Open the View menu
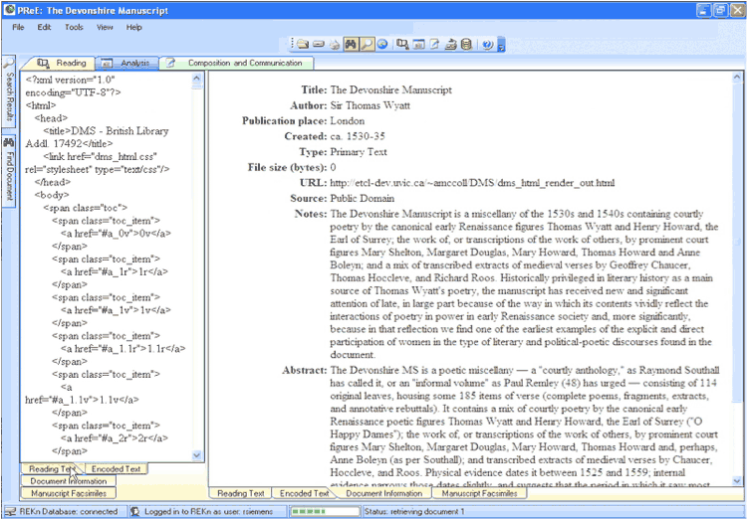The image size is (748, 520). [x=105, y=27]
